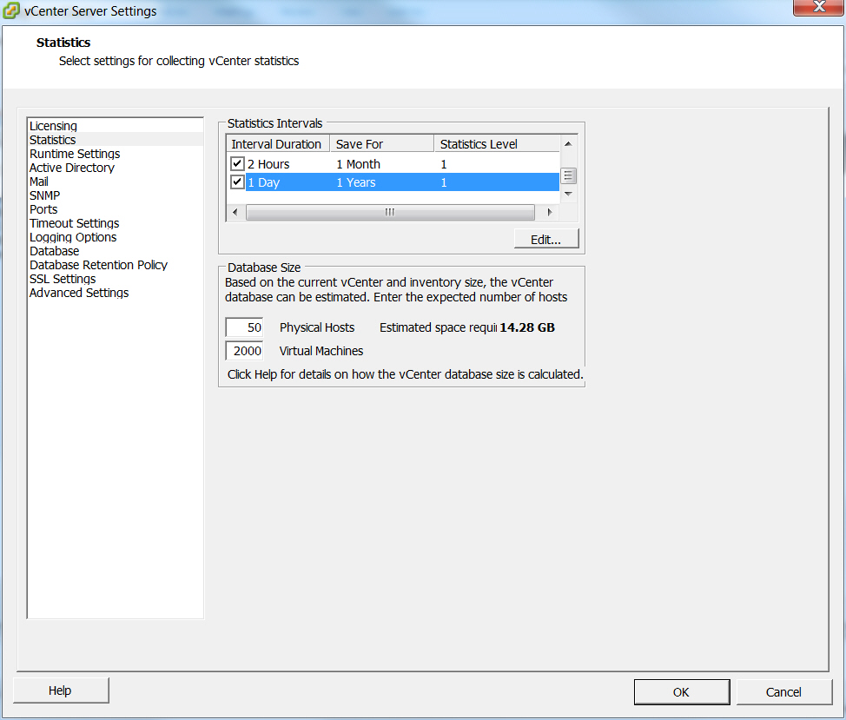Screen dimensions: 846x720
Task: Click the intervals list scroll up arrow
Action: [568, 143]
